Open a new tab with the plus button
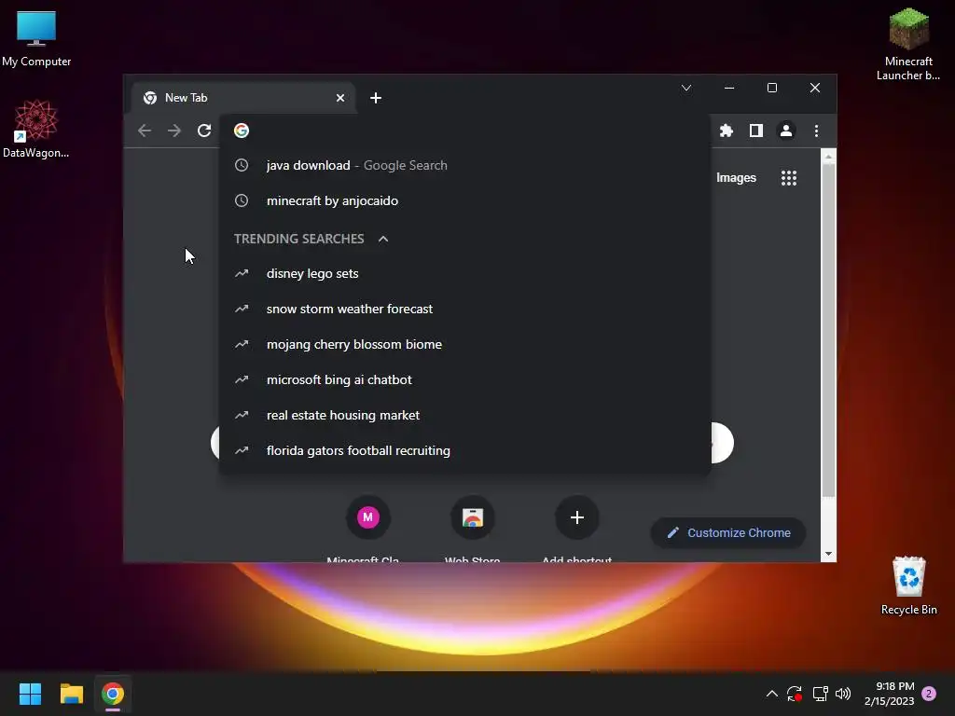 [x=376, y=98]
